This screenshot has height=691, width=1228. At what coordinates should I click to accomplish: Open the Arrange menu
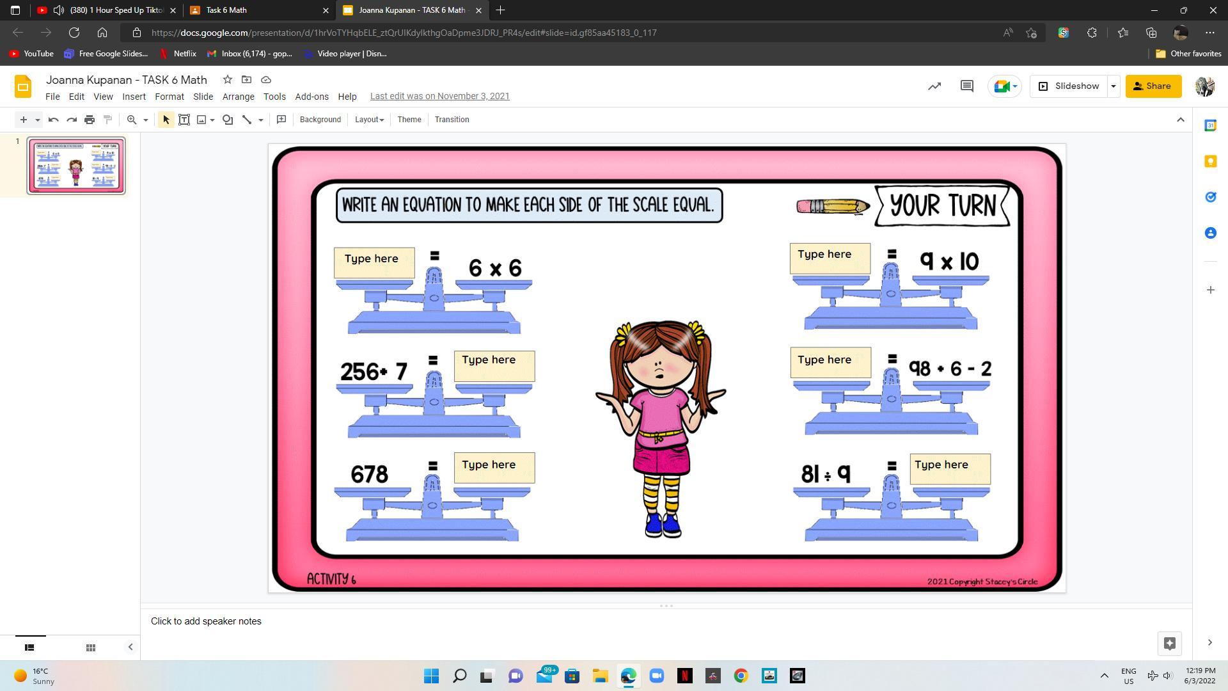(x=238, y=97)
